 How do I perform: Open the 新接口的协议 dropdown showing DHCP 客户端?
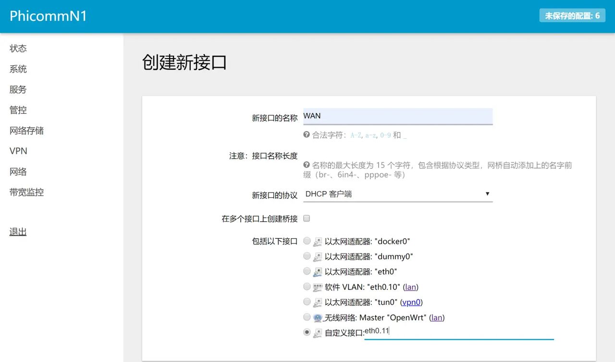[398, 193]
